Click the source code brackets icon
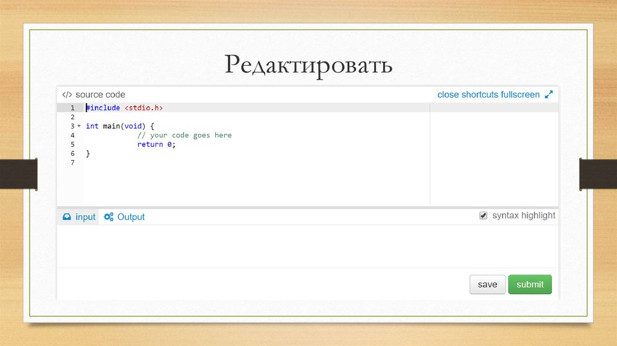Viewport: 617px width, 346px height. pyautogui.click(x=67, y=95)
